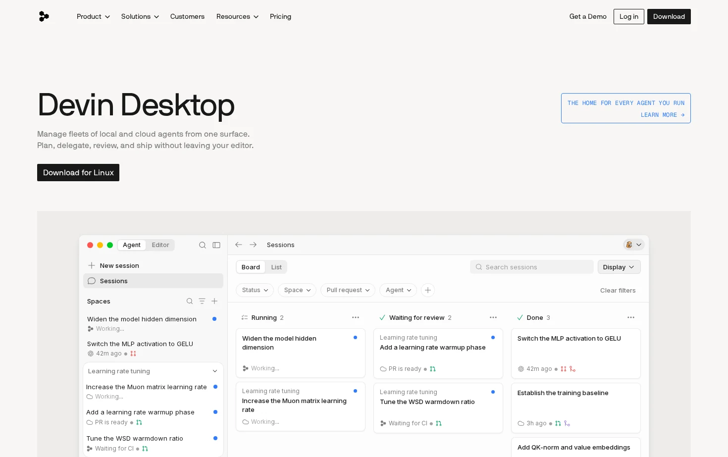Click the red pull request icon on the Switch MLP card
Image resolution: width=728 pixels, height=457 pixels.
564,369
